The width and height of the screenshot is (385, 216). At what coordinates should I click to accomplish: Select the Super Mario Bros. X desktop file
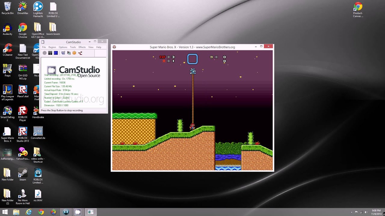[8, 134]
